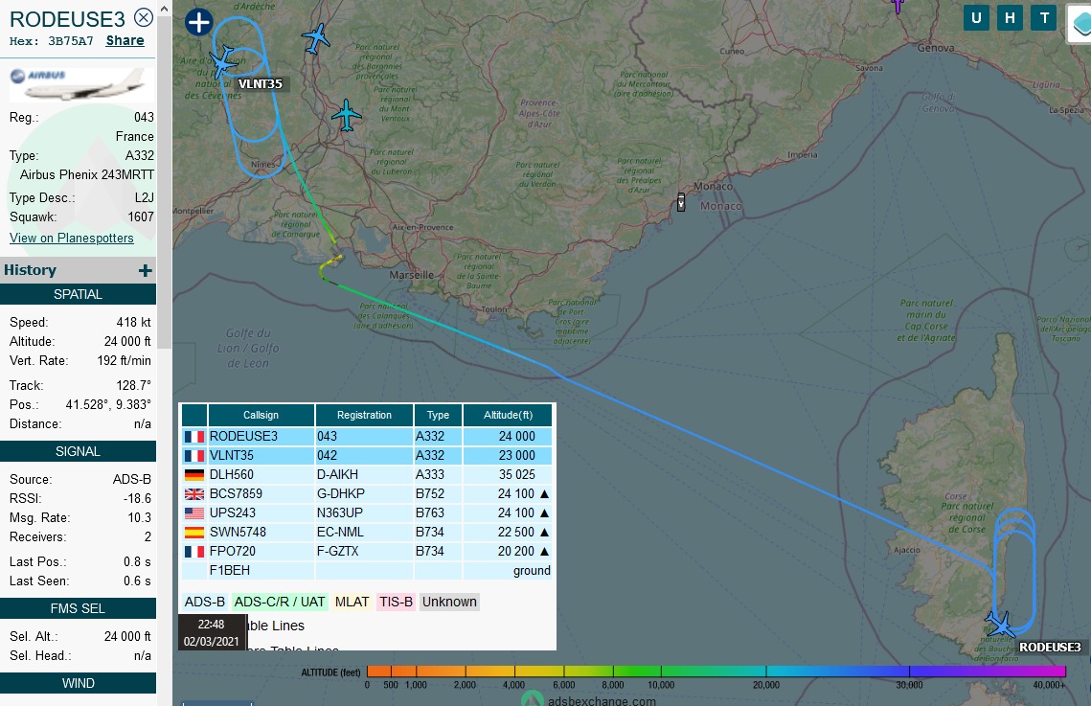Click the purple aircraft icon at top edge
The image size is (1091, 706).
click(x=897, y=5)
